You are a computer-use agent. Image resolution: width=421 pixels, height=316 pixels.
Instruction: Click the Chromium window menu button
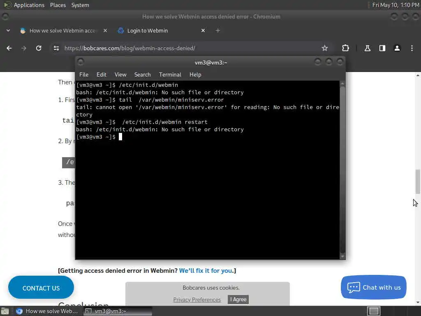[5, 16]
